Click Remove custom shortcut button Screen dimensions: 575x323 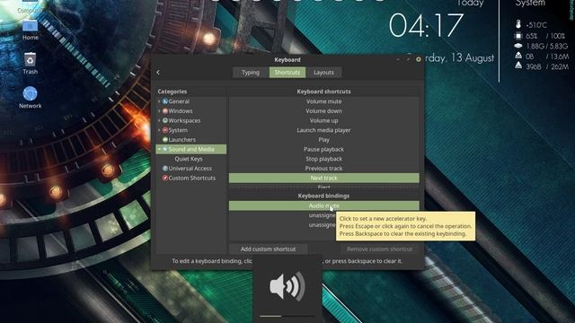[379, 249]
